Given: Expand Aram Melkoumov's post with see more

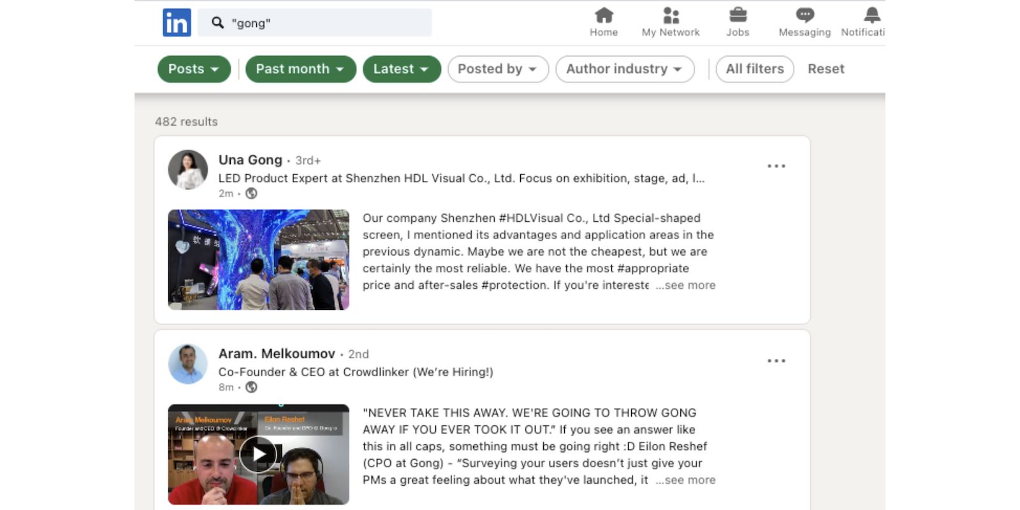Looking at the screenshot, I should pyautogui.click(x=685, y=480).
